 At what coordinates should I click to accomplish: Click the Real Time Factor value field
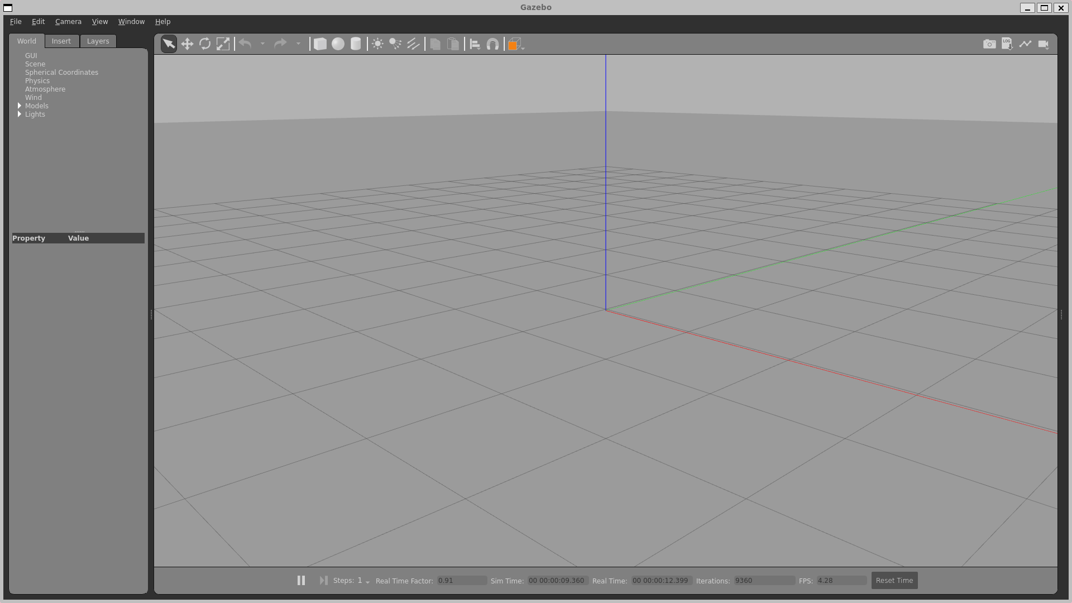[x=462, y=581]
